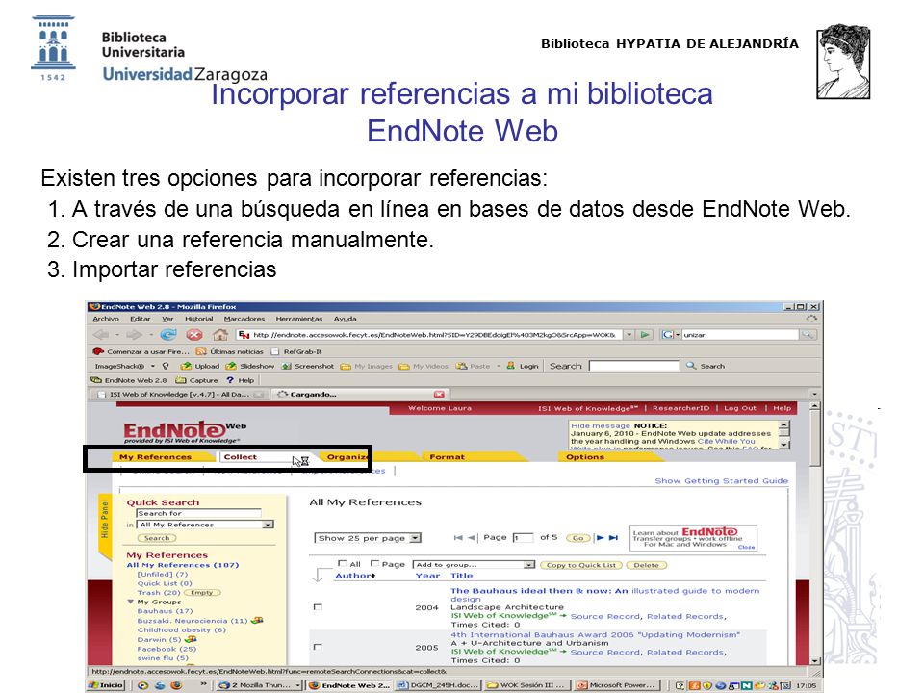Sort references by the Year column header
This screenshot has height=693, width=924.
[427, 576]
